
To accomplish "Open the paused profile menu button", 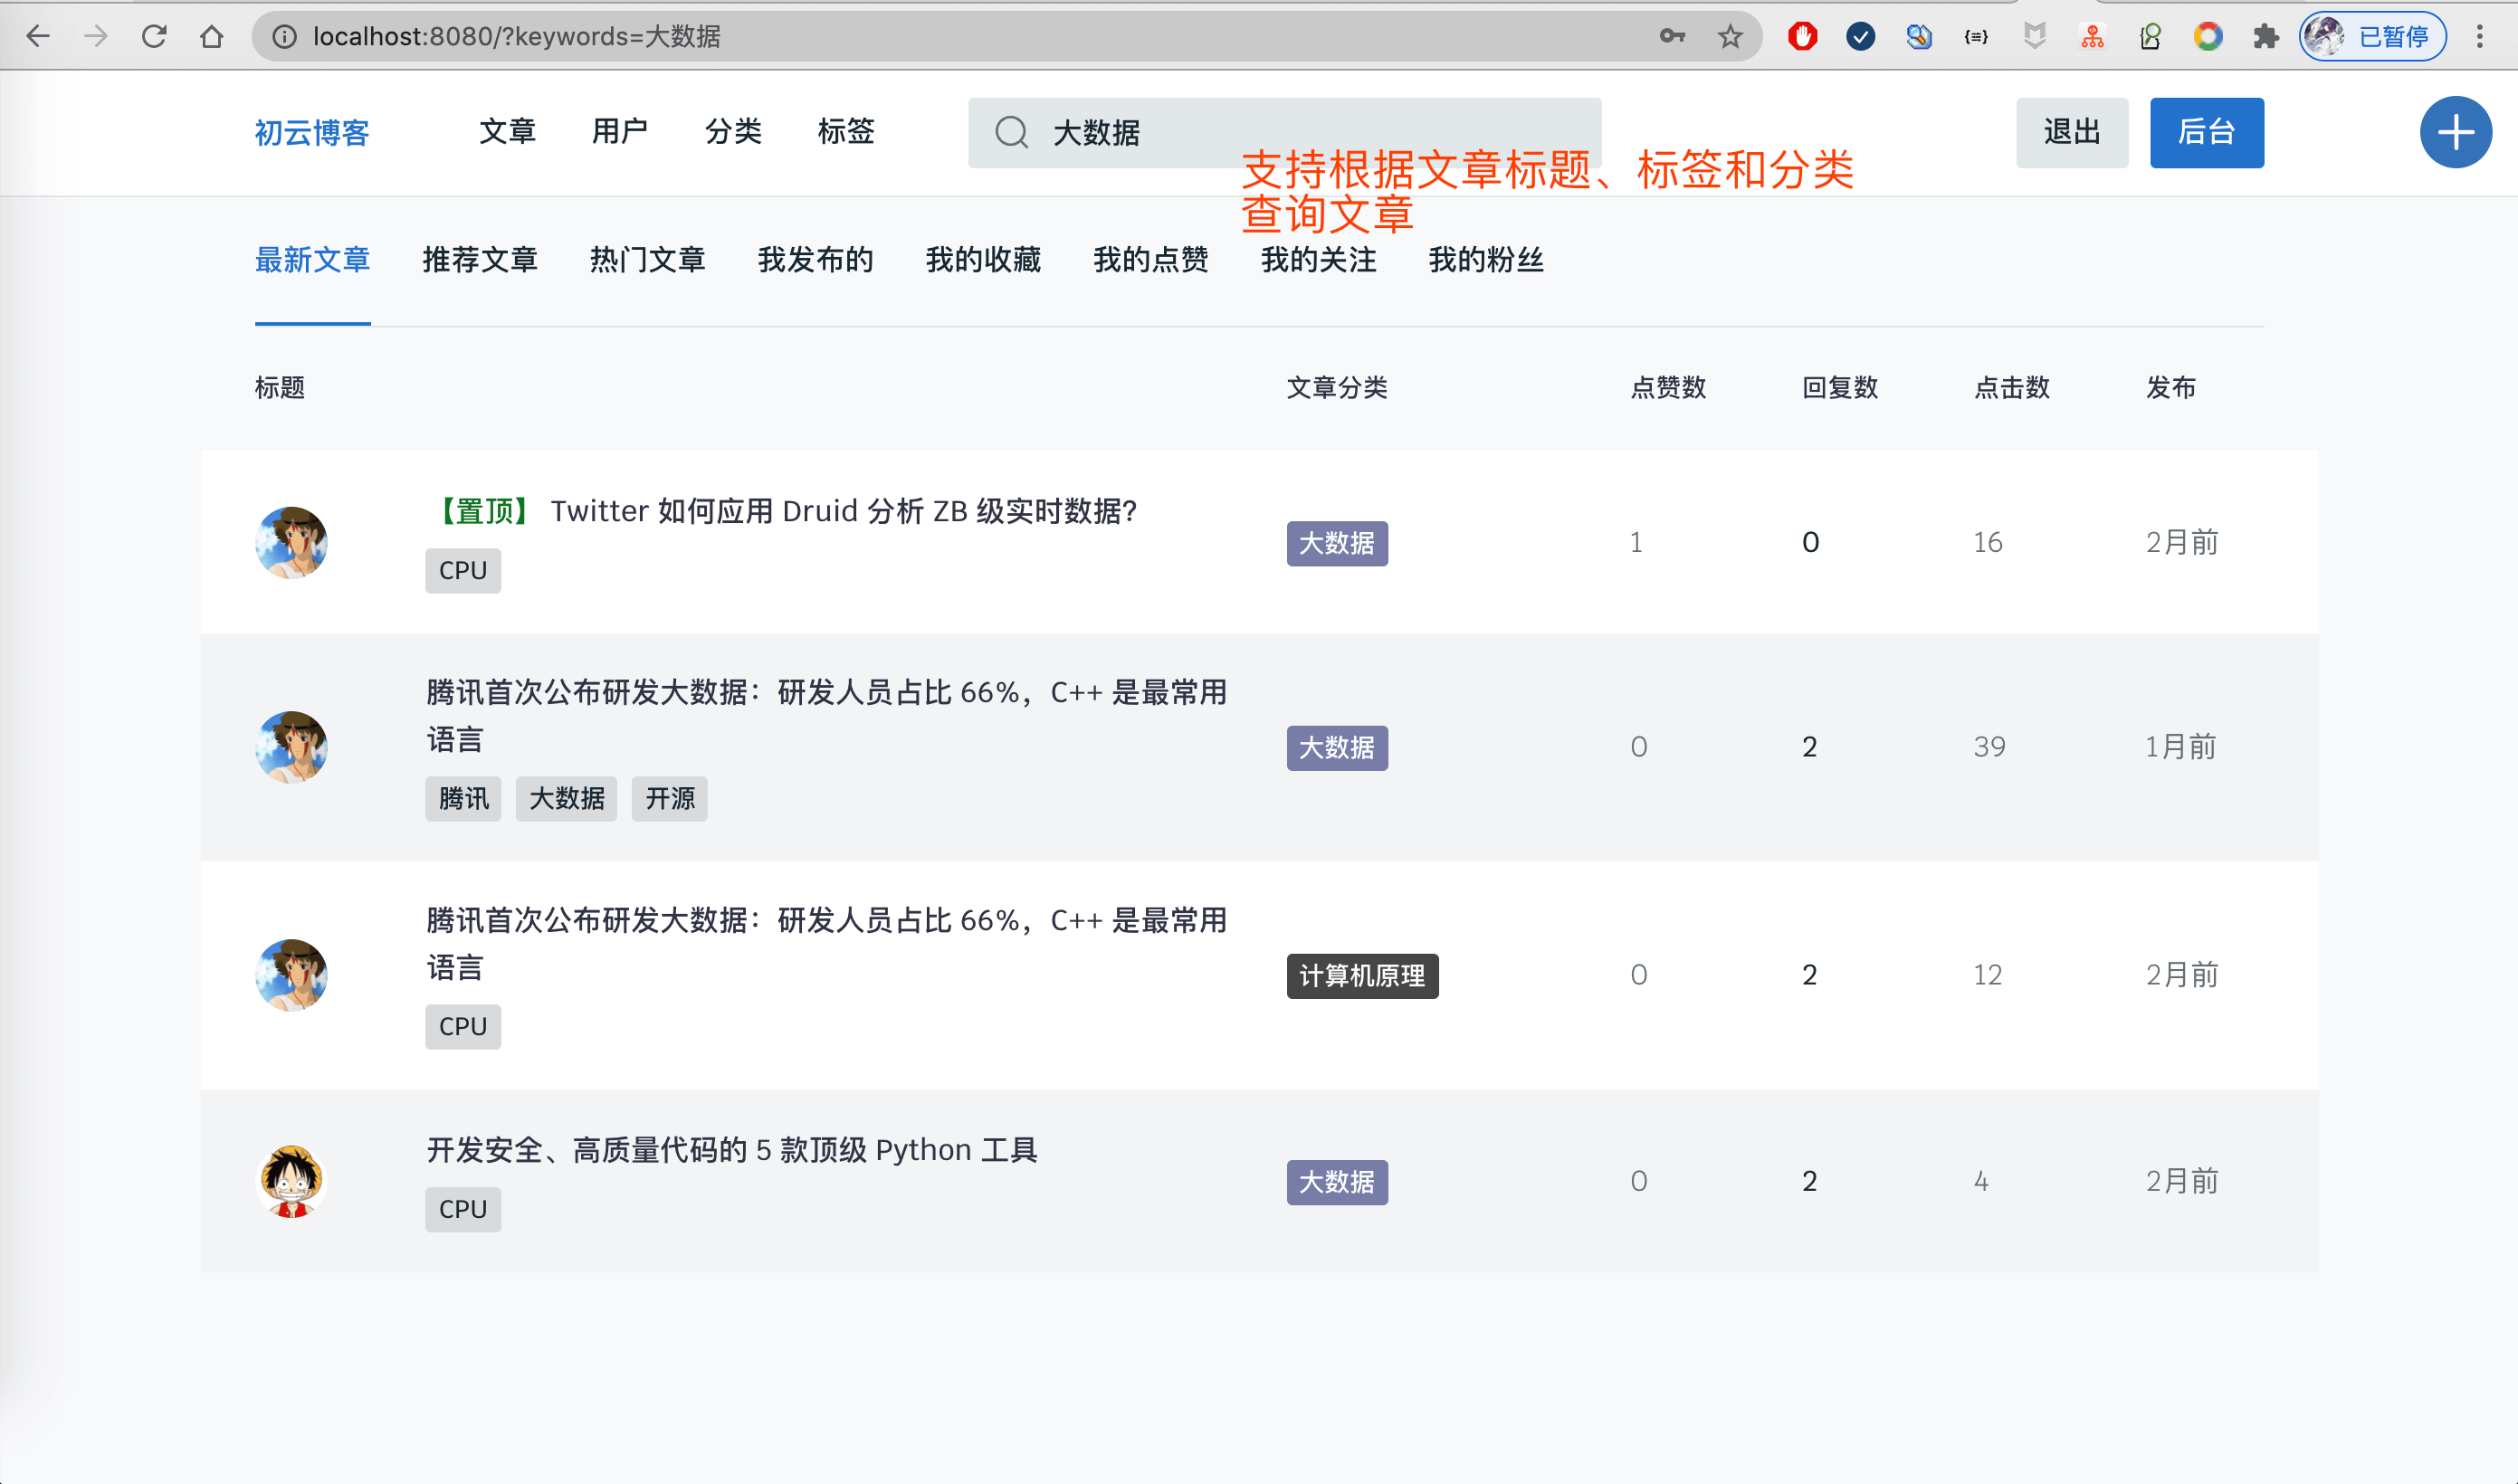I will [2372, 37].
